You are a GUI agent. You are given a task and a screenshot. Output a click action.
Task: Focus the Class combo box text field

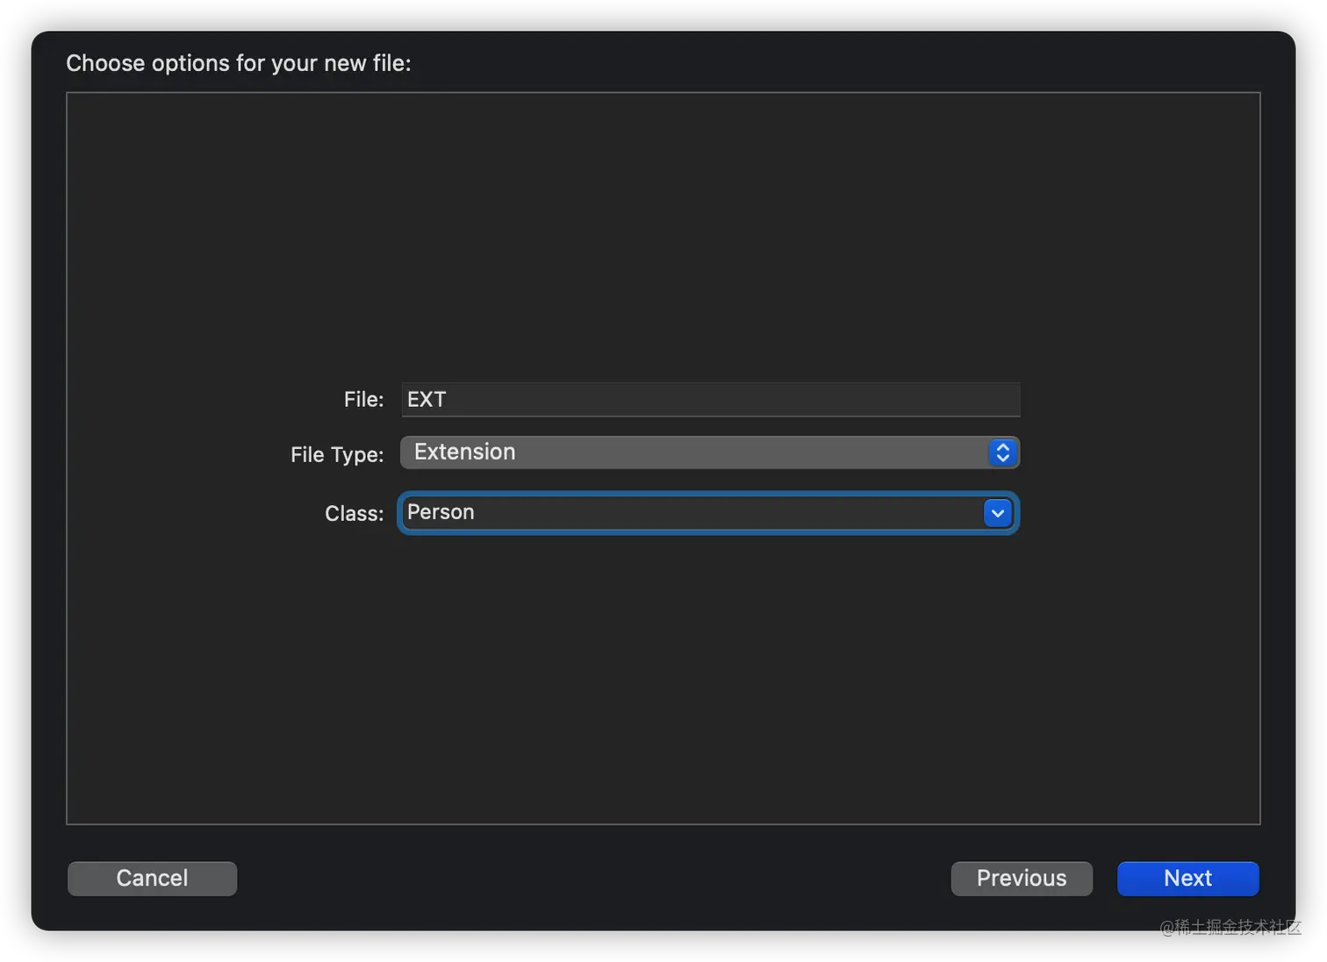693,513
